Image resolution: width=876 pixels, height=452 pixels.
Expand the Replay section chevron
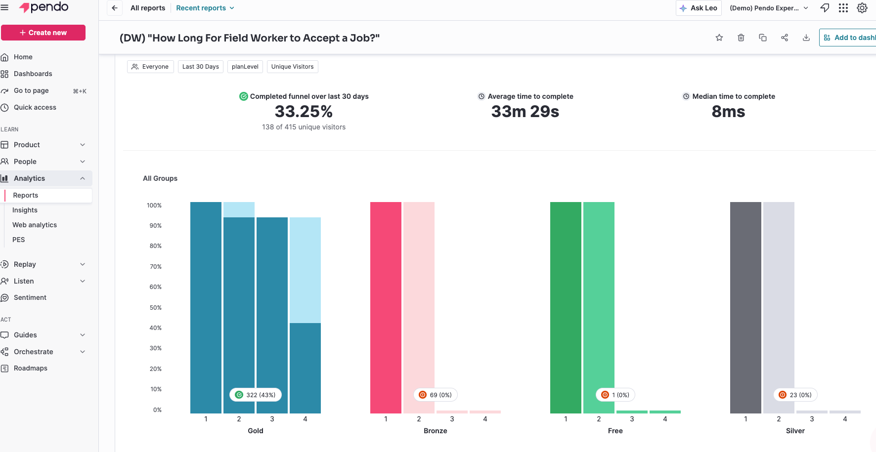point(83,264)
